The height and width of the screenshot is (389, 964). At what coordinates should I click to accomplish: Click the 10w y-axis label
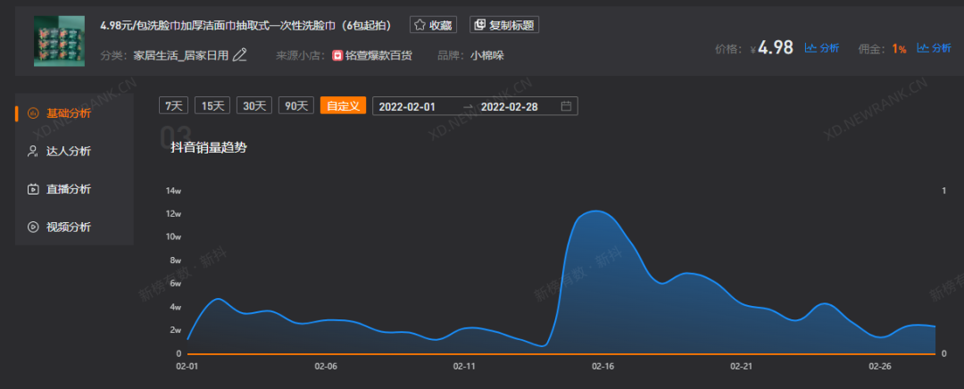[x=173, y=237]
